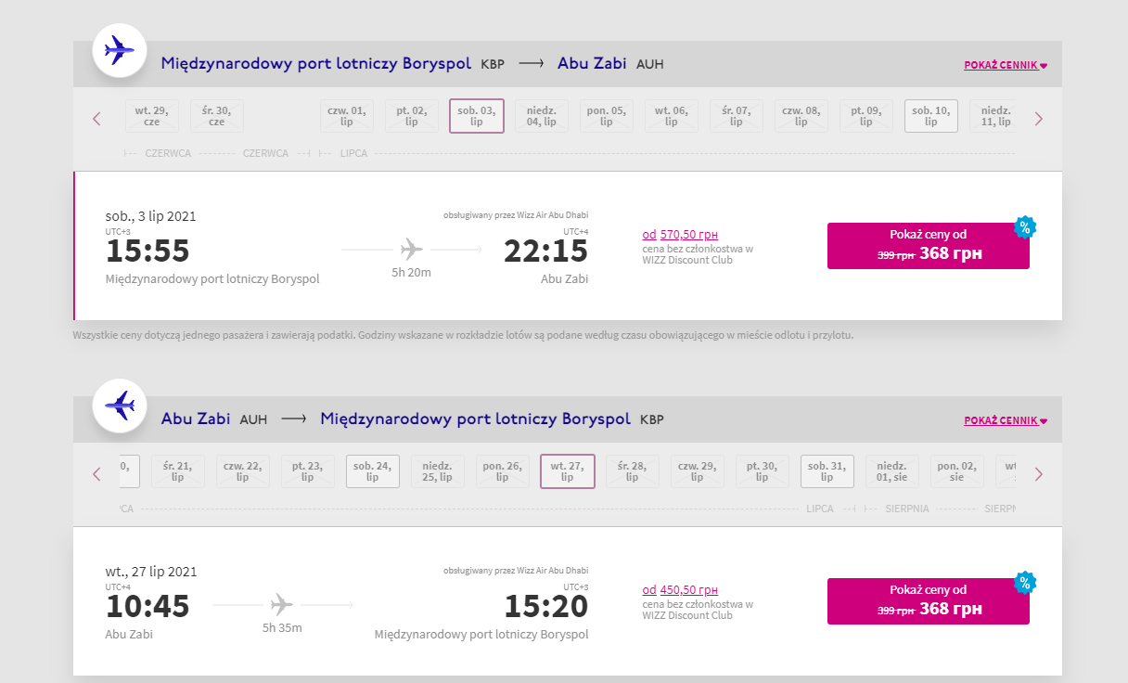Screen dimensions: 1128x683
Task: Select return date sob. 31, lip
Action: (827, 471)
